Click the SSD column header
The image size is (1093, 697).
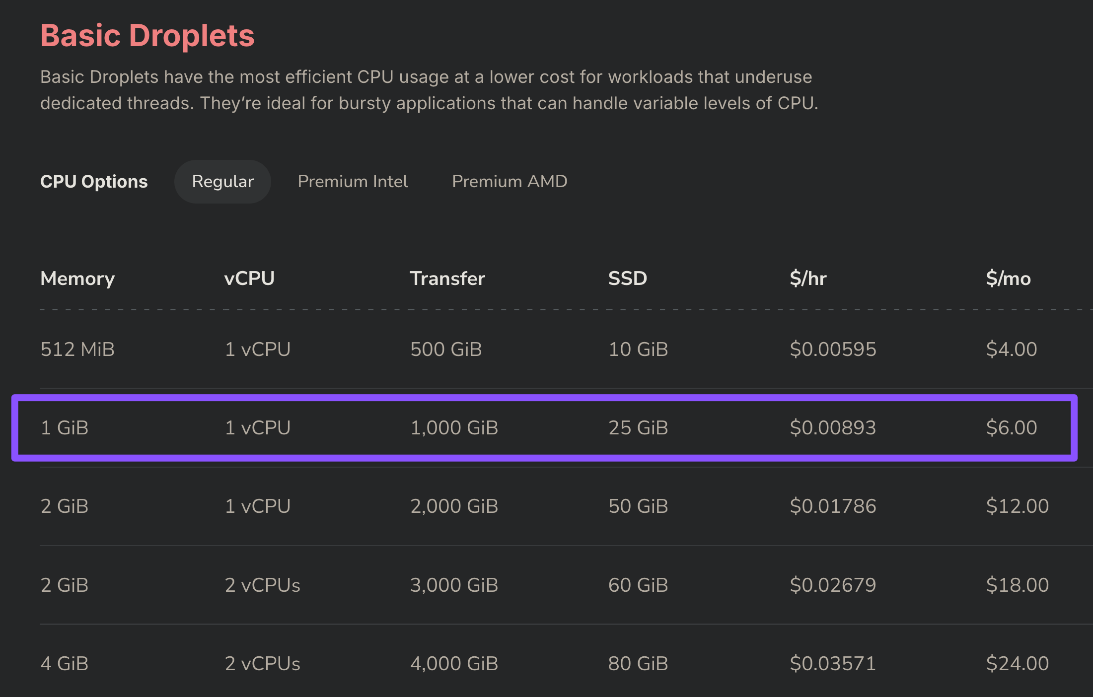[628, 279]
